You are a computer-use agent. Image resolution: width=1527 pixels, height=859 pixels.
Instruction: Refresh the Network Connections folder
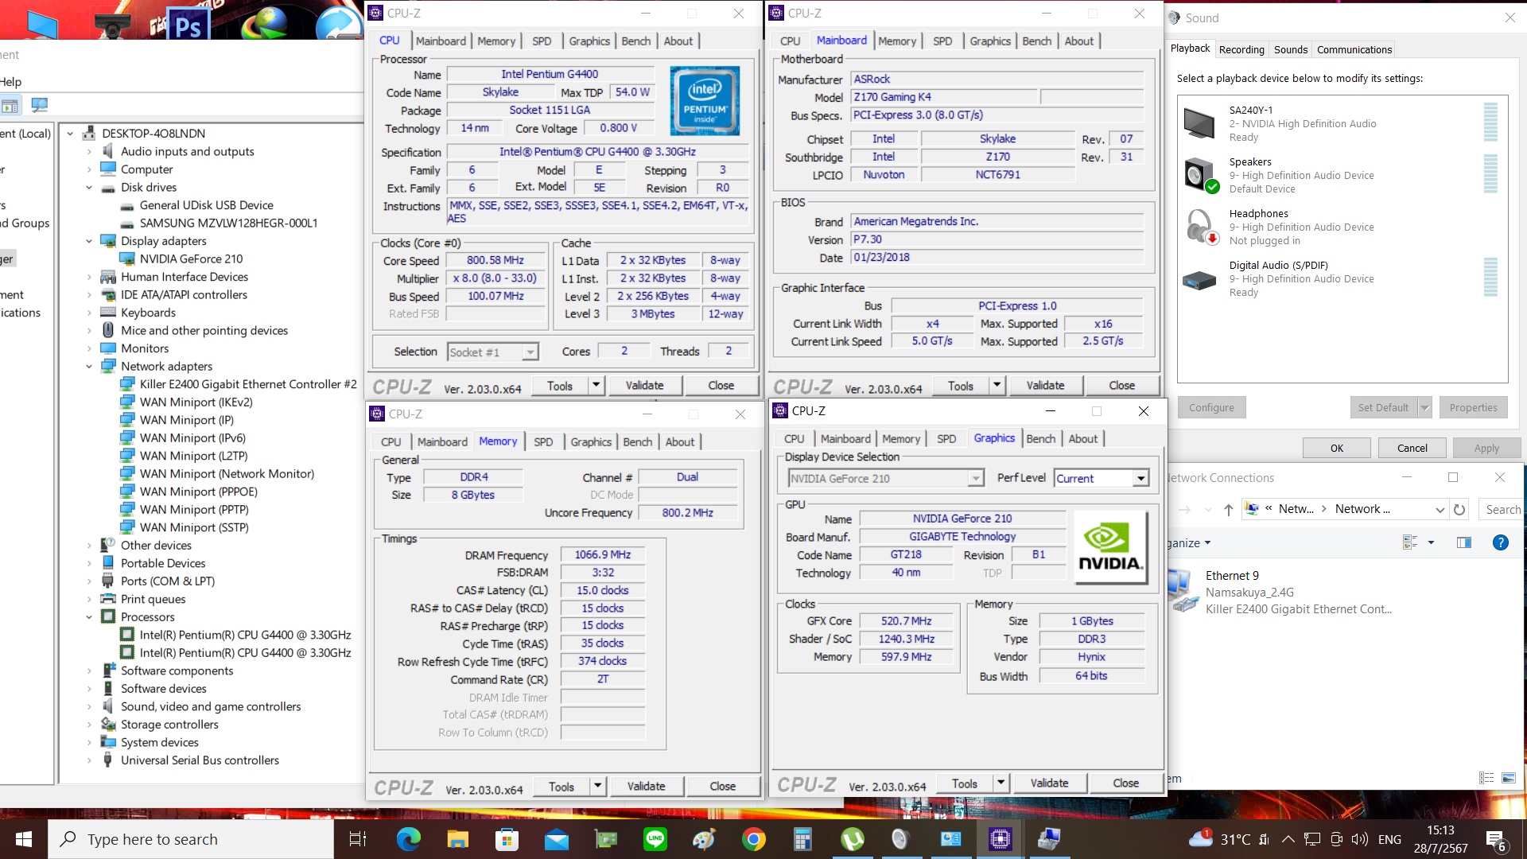[1459, 509]
